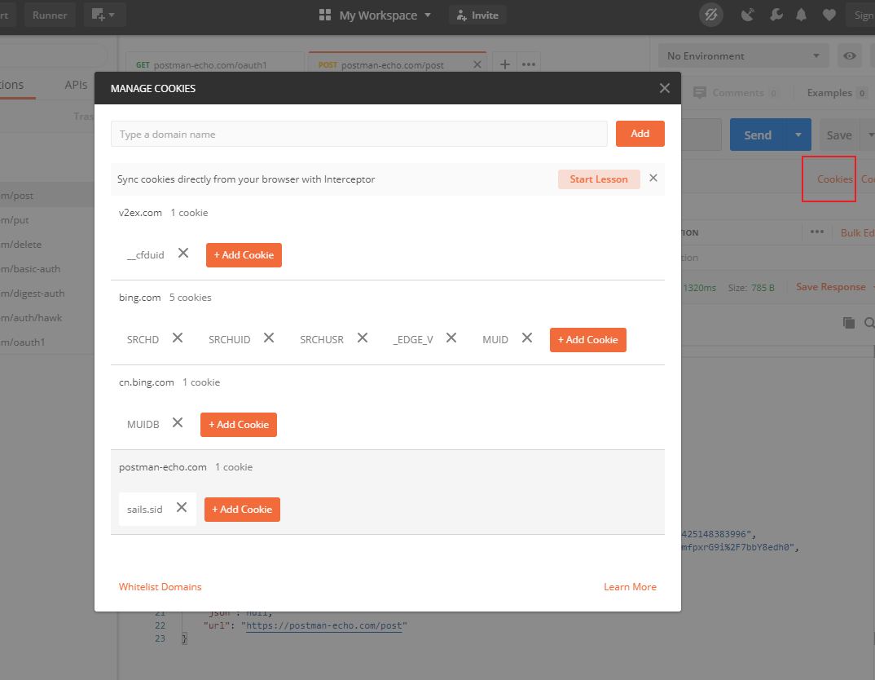The width and height of the screenshot is (875, 680).
Task: Open the Cookies link
Action: (835, 179)
